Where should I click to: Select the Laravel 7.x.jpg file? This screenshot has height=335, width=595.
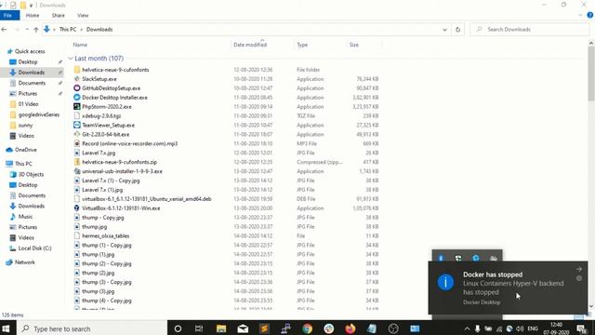(99, 153)
